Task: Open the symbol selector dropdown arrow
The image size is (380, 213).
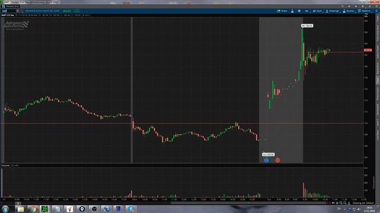Action: click(18, 11)
